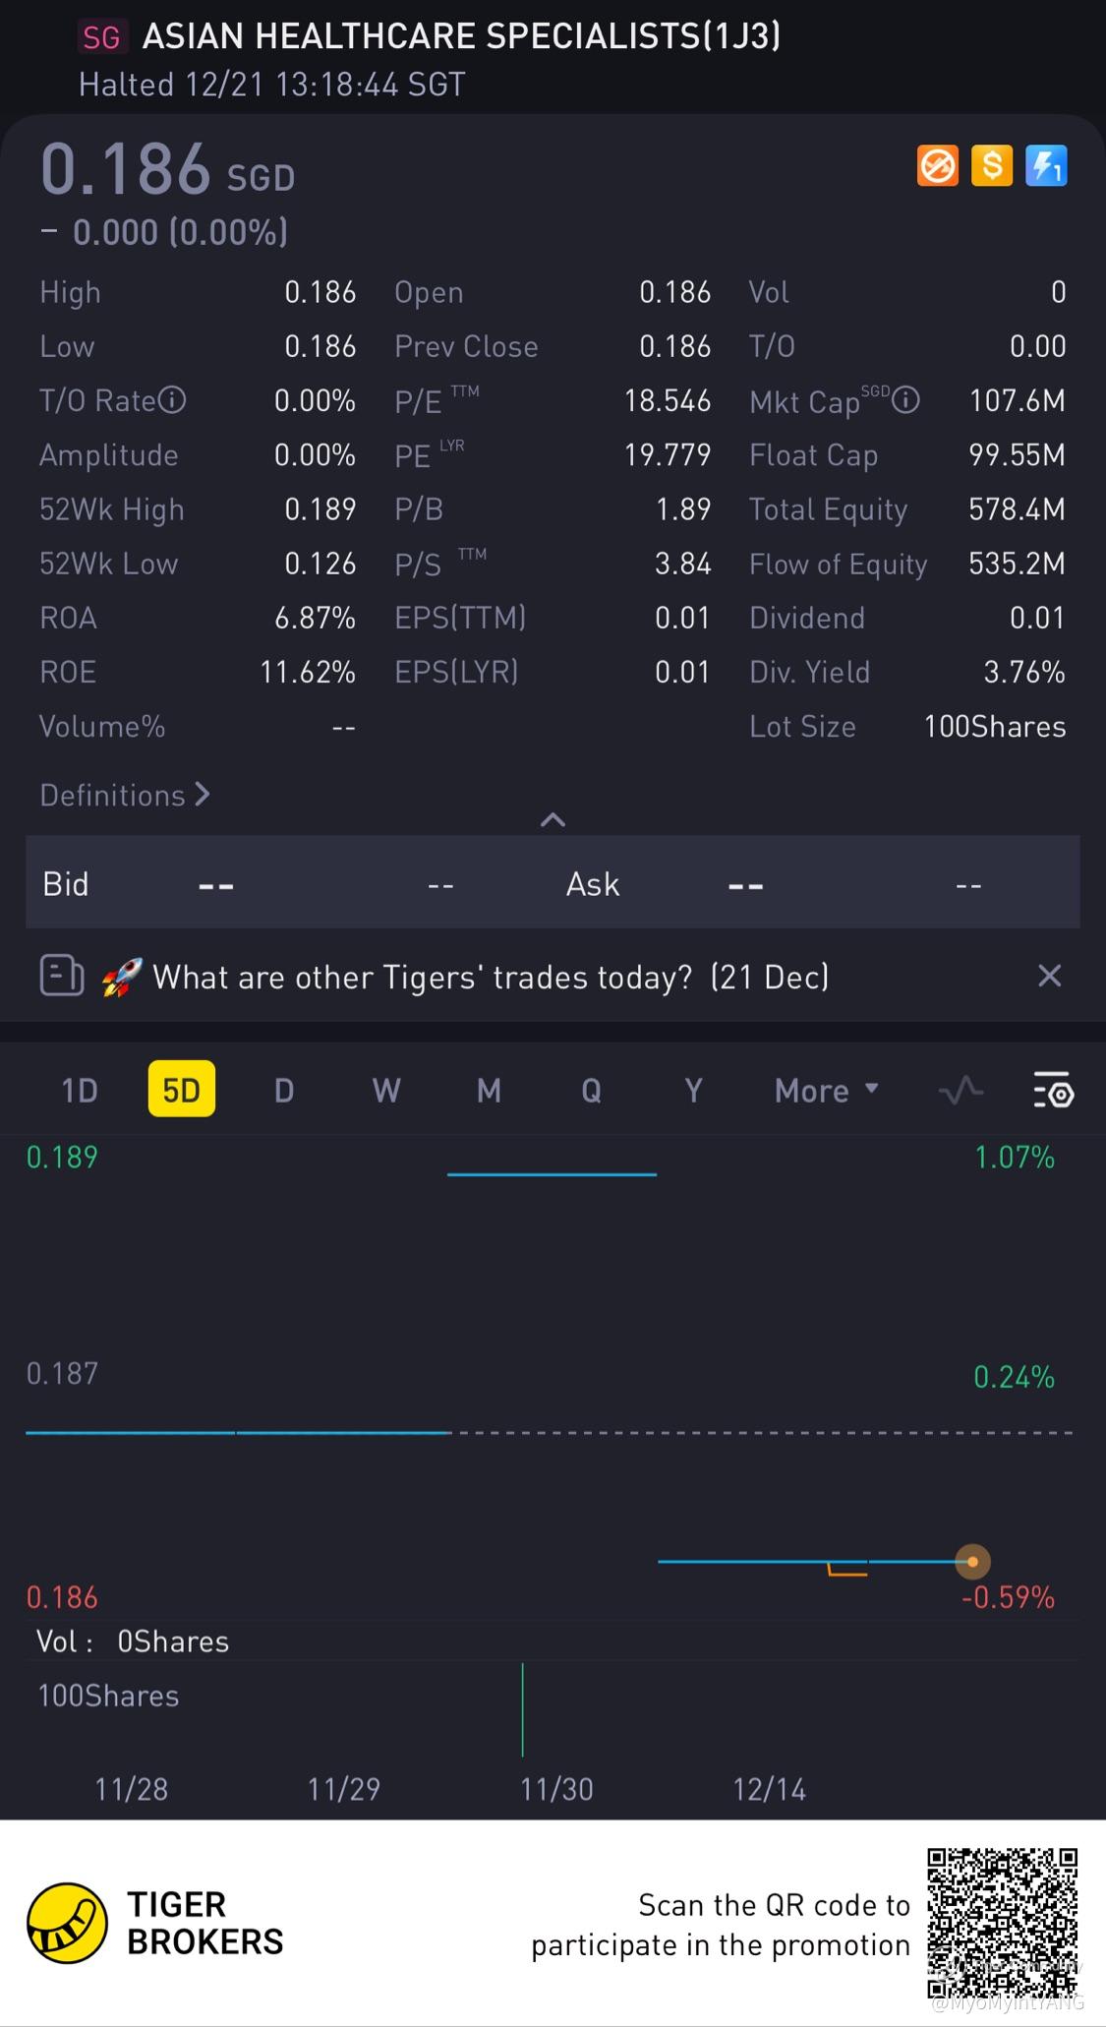1106x2027 pixels.
Task: Dismiss the Tigers' trades banner
Action: [x=1049, y=976]
